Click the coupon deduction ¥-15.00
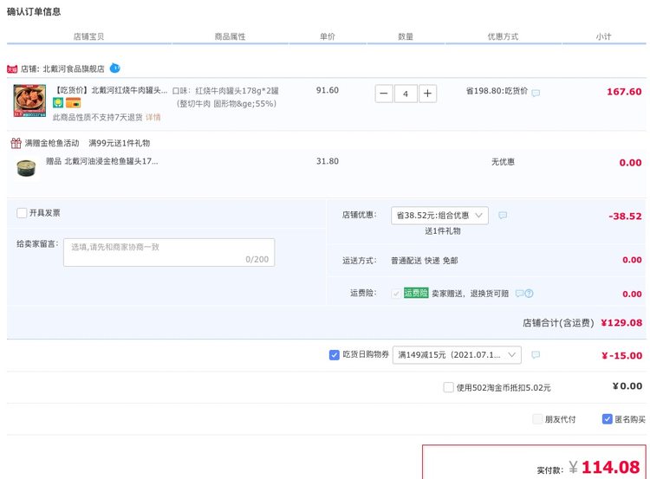 coord(621,355)
